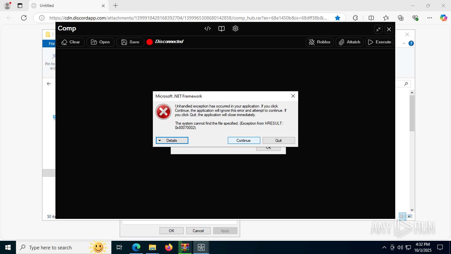451x254 pixels.
Task: Switch Explorer to details view icon
Action: click(403, 217)
